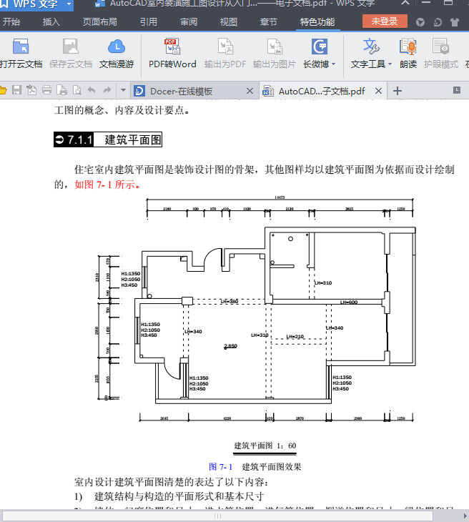This screenshot has height=522, width=469.
Task: Click the print icon
Action: tap(46, 90)
